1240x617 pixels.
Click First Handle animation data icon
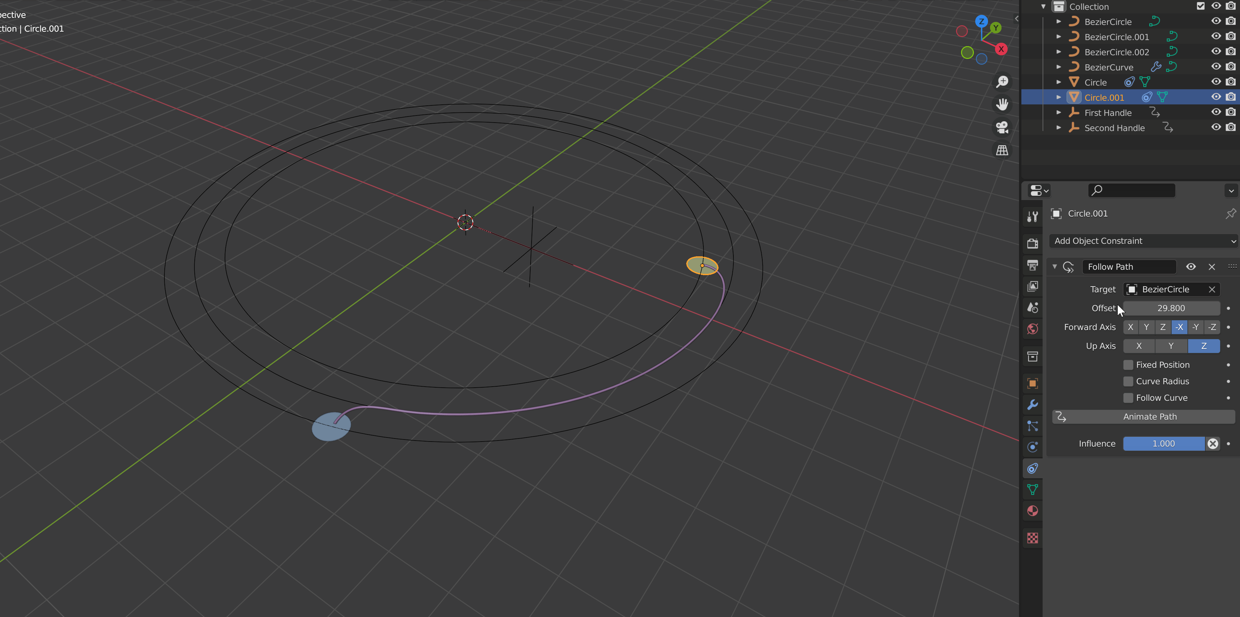point(1155,112)
